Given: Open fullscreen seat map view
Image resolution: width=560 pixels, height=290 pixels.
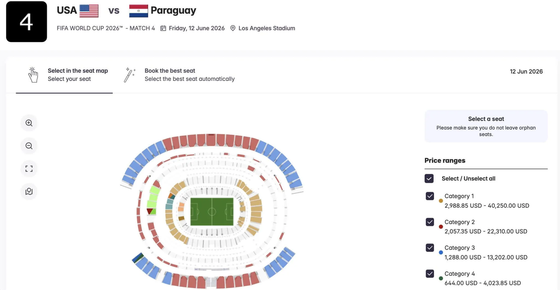Looking at the screenshot, I should pos(29,169).
